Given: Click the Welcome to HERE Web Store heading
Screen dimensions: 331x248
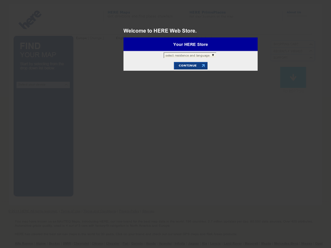Looking at the screenshot, I should coord(160,31).
